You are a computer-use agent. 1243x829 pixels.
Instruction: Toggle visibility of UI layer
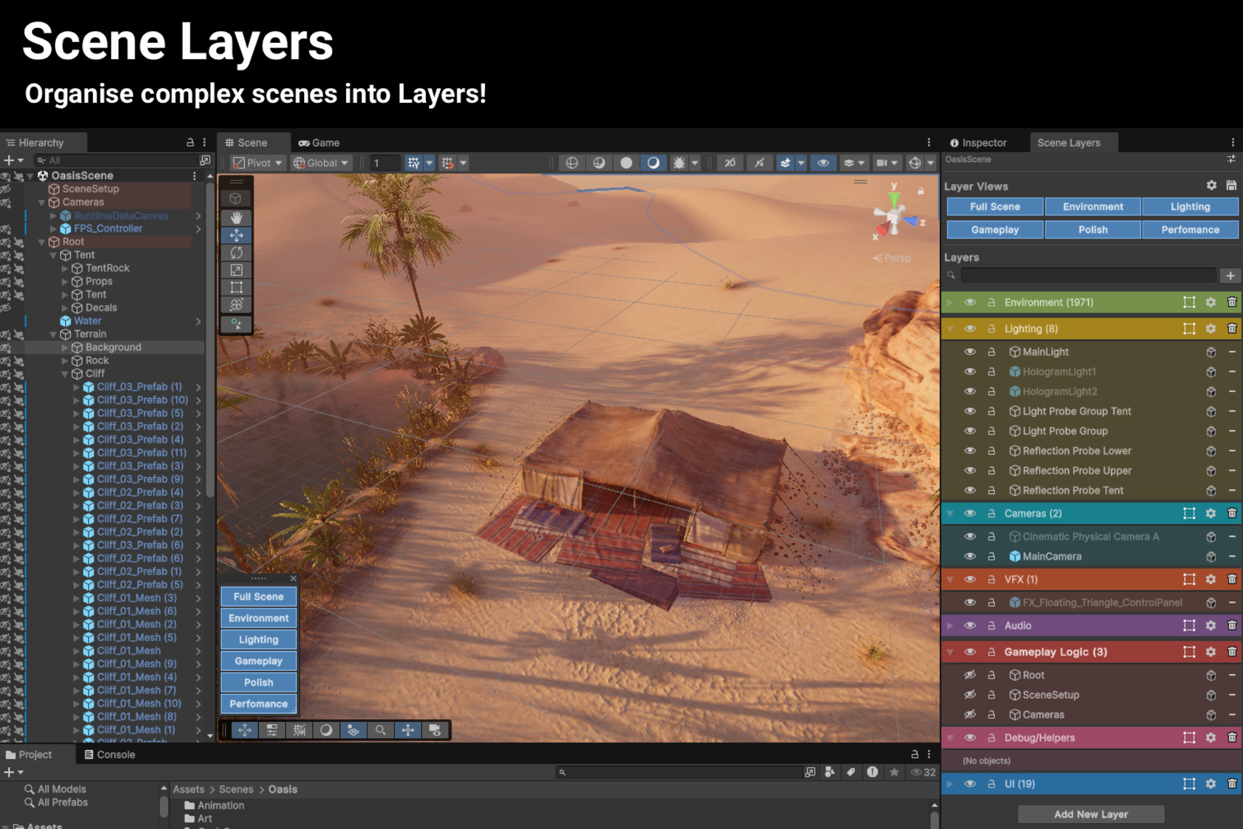pos(970,784)
